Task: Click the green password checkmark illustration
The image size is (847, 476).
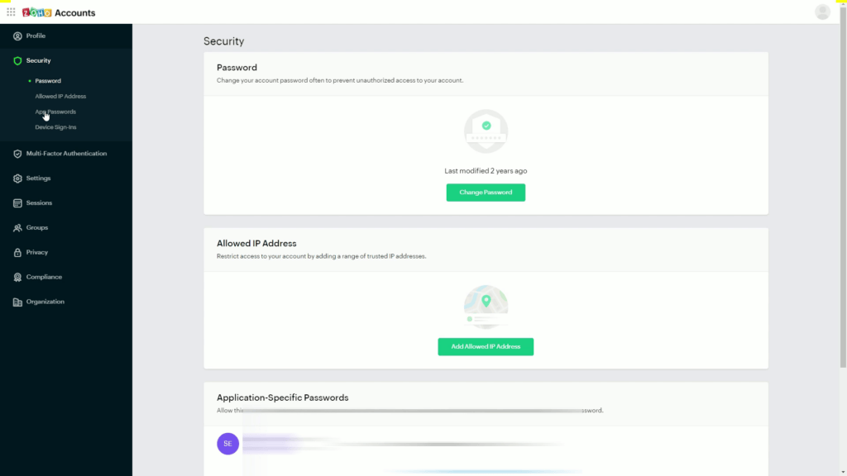Action: (486, 131)
